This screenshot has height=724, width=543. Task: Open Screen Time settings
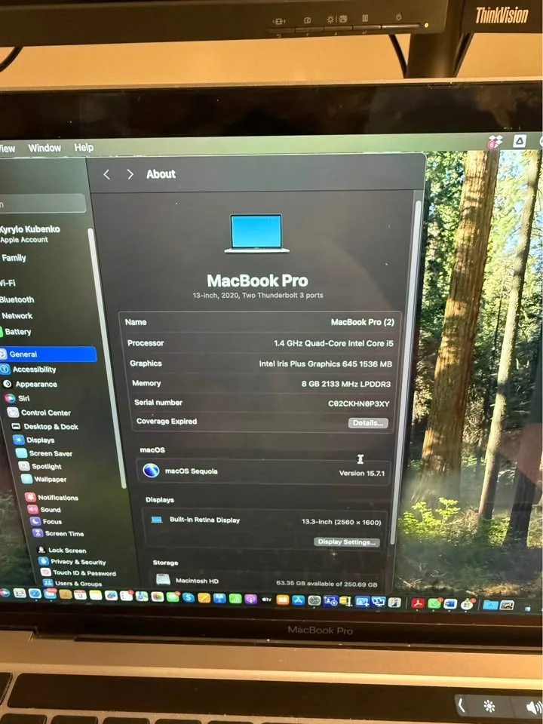58,533
